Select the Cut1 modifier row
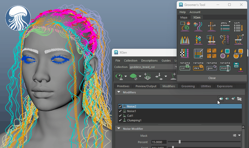The height and width of the screenshot is (148, 249). 180,115
